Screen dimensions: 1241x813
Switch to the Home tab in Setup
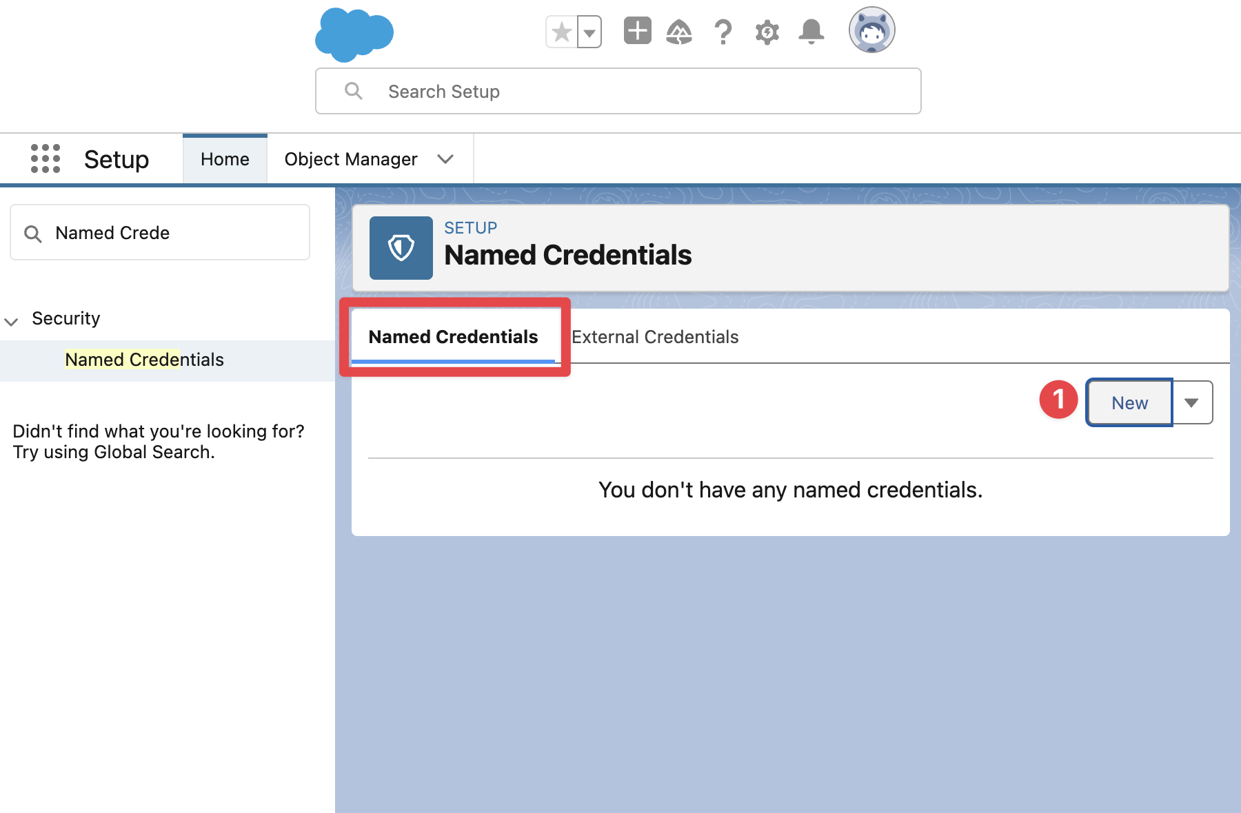[x=225, y=158]
